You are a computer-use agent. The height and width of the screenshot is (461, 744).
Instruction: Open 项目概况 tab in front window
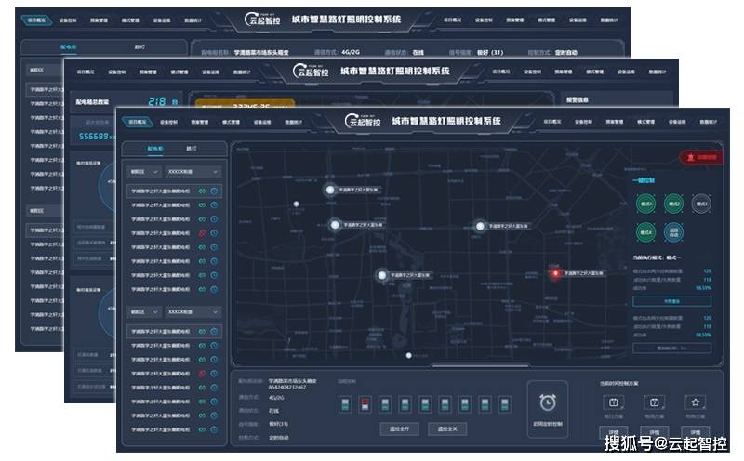tap(137, 122)
